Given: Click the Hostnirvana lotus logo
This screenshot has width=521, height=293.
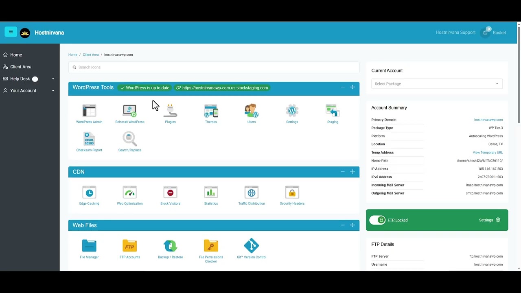Looking at the screenshot, I should pyautogui.click(x=25, y=33).
